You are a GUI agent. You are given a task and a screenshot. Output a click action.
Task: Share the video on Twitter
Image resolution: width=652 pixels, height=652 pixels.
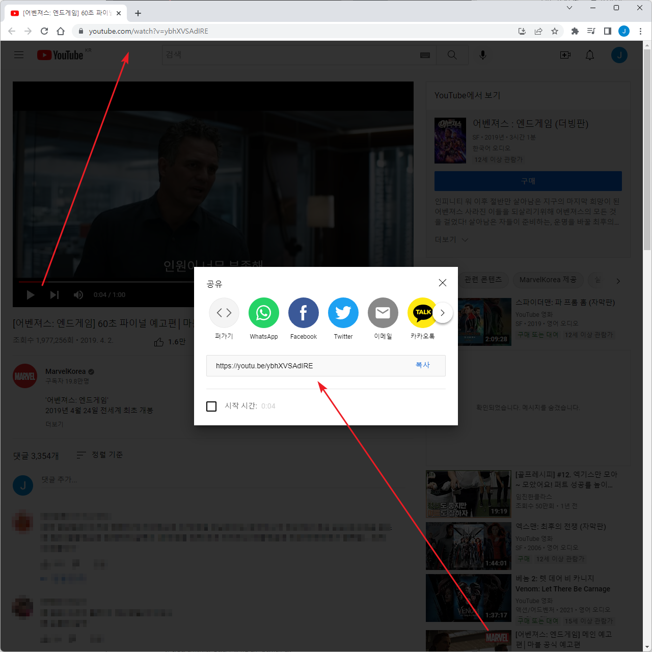click(343, 313)
